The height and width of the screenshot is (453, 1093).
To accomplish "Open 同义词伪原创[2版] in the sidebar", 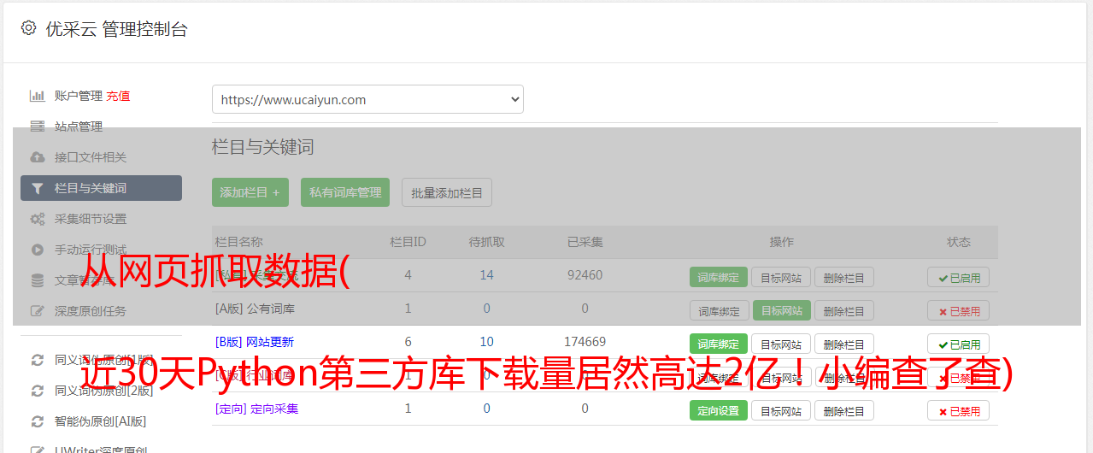I will pyautogui.click(x=104, y=391).
